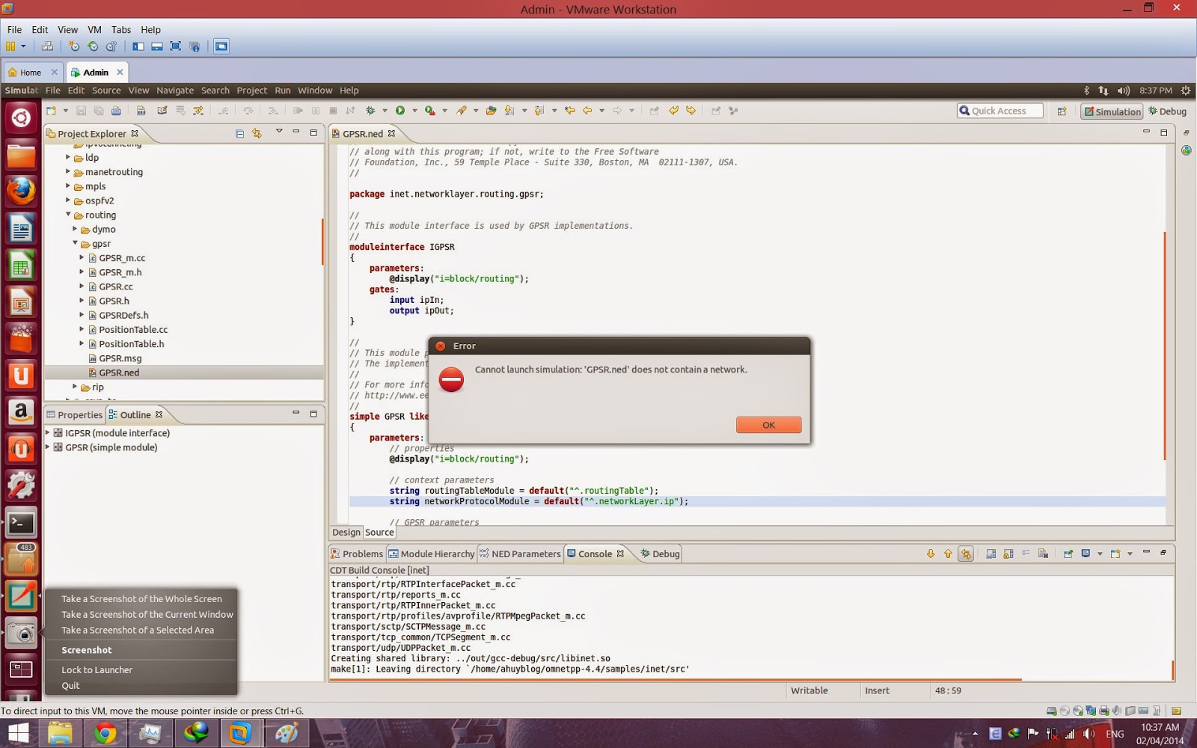
Task: Toggle Link with Editor in Console toolbar
Action: (x=966, y=554)
